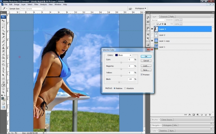The image size is (216, 134).
Task: Click the Layer 2 thumbnail
Action: 156,35
